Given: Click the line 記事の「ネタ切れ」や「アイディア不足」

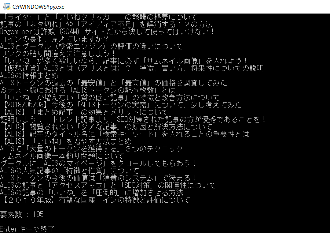Looking at the screenshot, I should coord(106,25).
